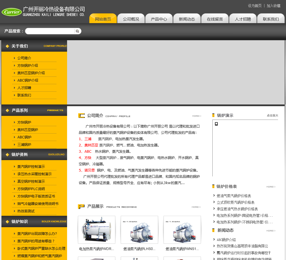Open the 联系我们 navigation tab
This screenshot has height=260, width=286.
271,19
